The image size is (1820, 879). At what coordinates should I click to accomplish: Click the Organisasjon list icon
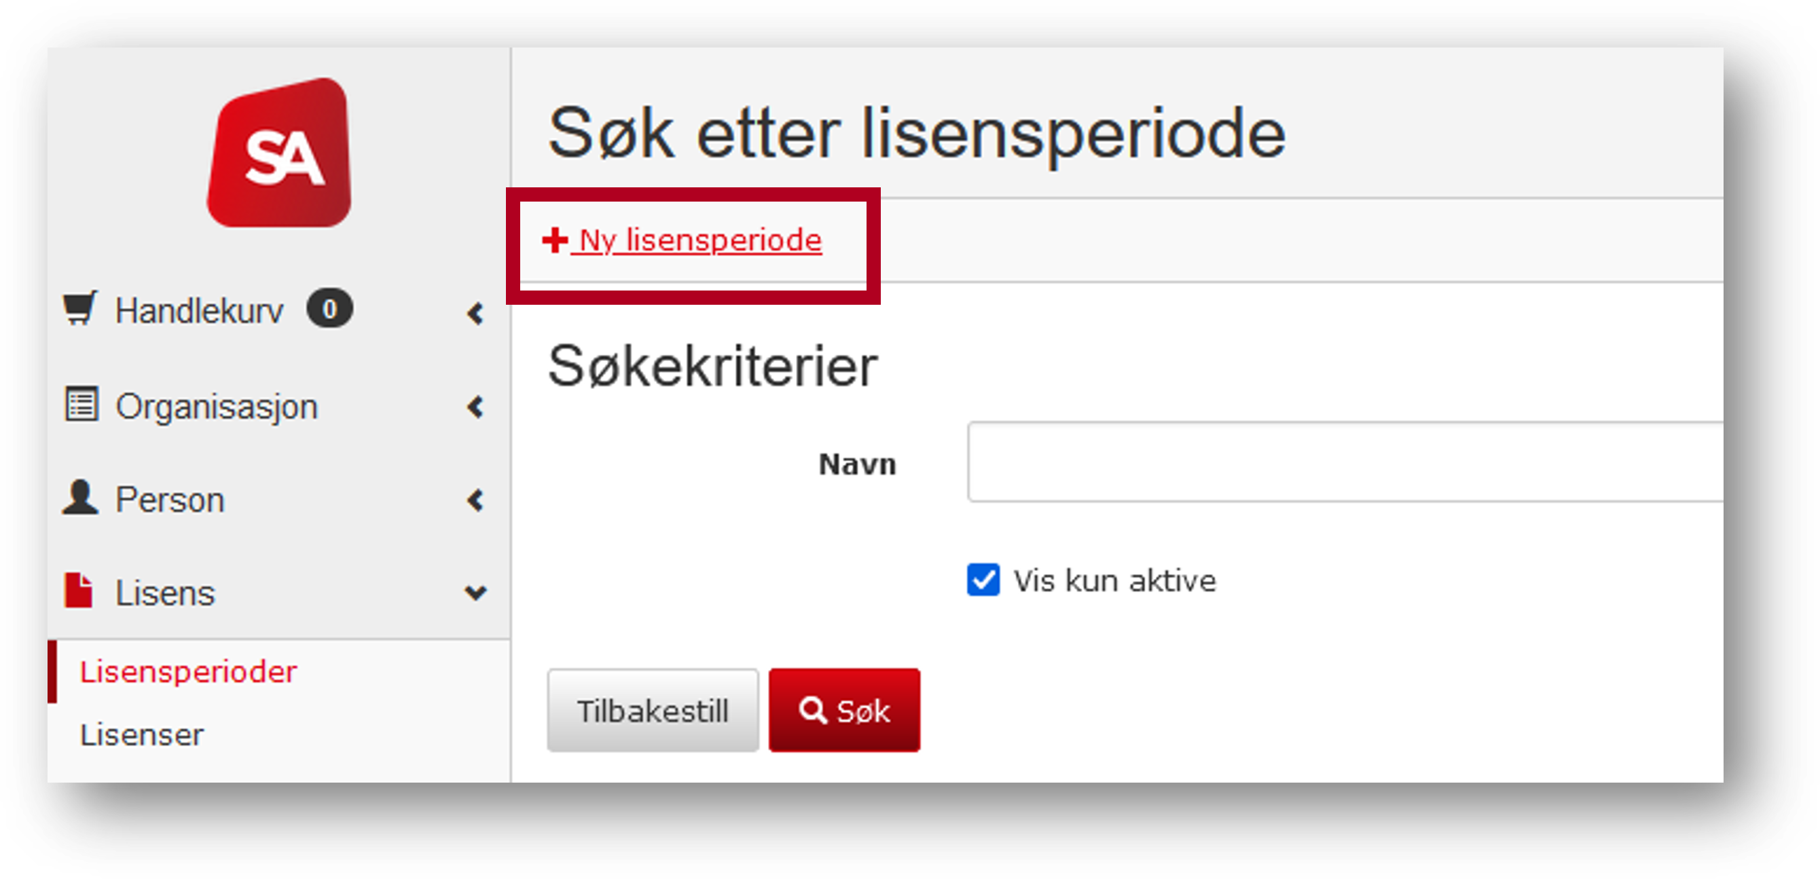pyautogui.click(x=81, y=405)
